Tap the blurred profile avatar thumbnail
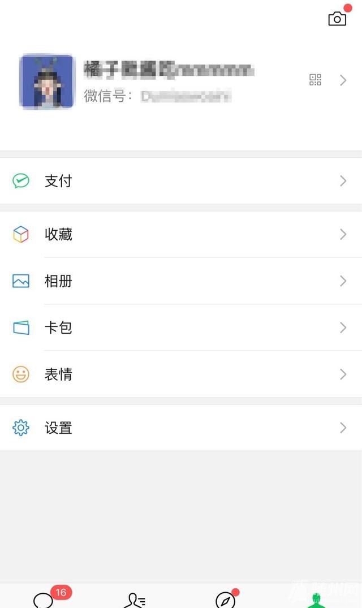Viewport: 362px width, 608px height. pos(46,81)
